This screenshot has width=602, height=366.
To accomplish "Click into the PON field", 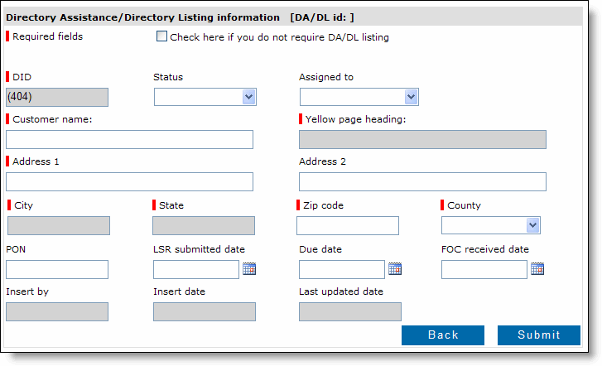I will click(x=57, y=269).
